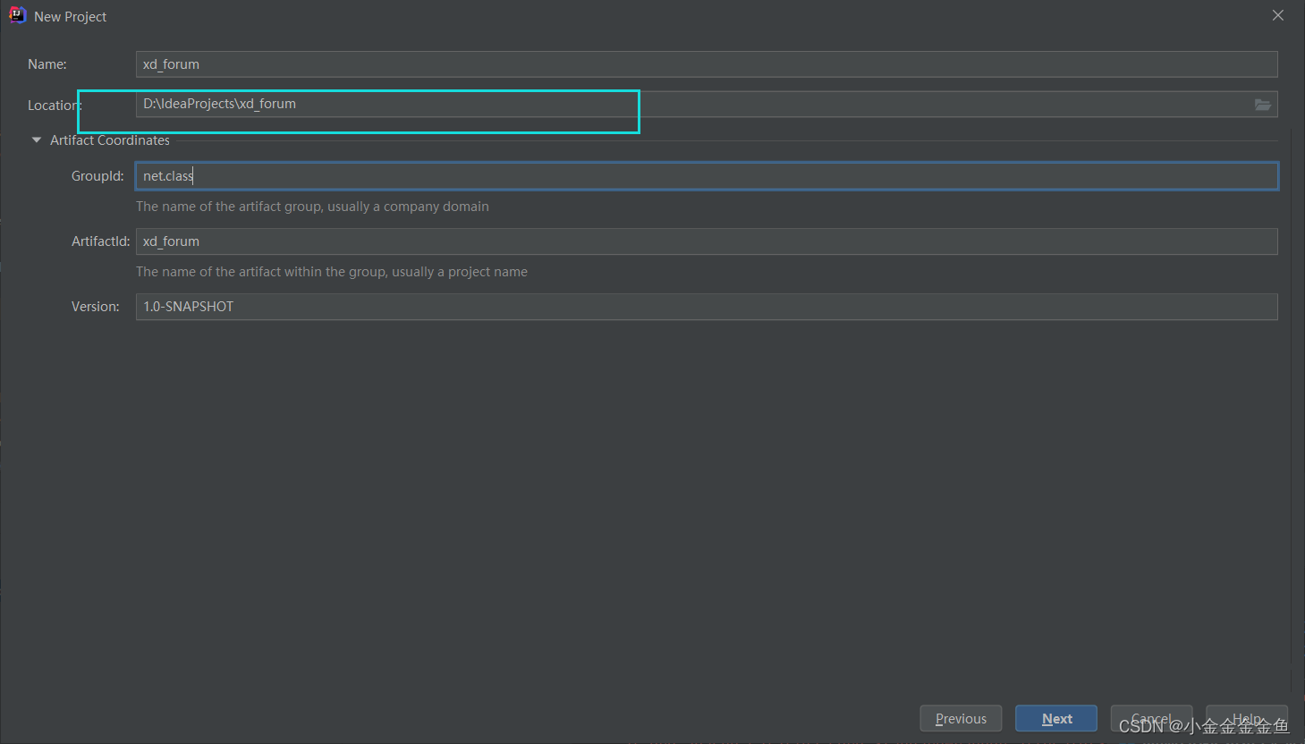This screenshot has height=744, width=1305.
Task: Proceed with the Next button
Action: (x=1056, y=718)
